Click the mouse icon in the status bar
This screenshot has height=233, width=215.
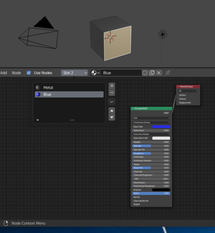tap(6, 223)
